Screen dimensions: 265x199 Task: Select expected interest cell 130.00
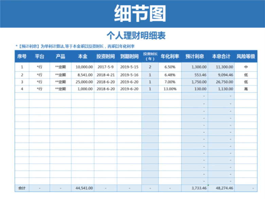195,89
